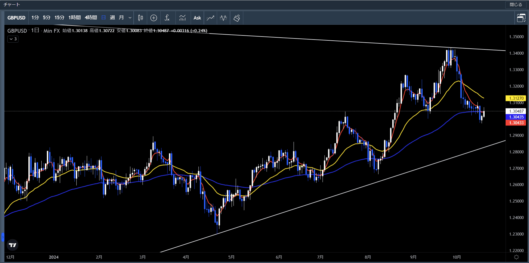Click the 2024 time axis label
Viewport: 529px width, 263px height.
[54, 257]
